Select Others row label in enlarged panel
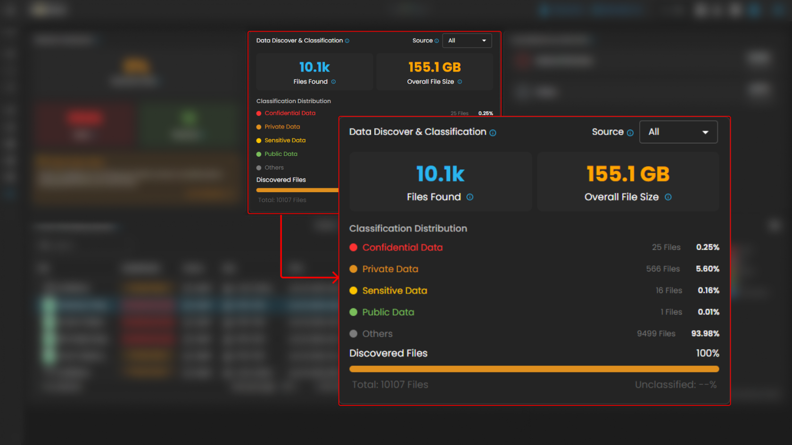The width and height of the screenshot is (792, 445). click(377, 334)
